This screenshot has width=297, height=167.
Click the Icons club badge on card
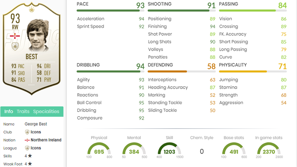[x=15, y=46]
